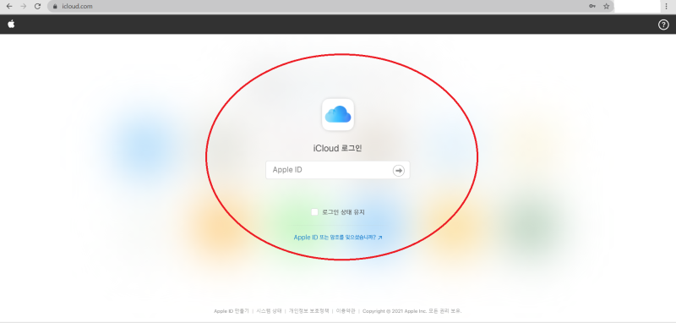Screen dimensions: 676x323
Task: Click the padlock site info icon
Action: click(55, 7)
